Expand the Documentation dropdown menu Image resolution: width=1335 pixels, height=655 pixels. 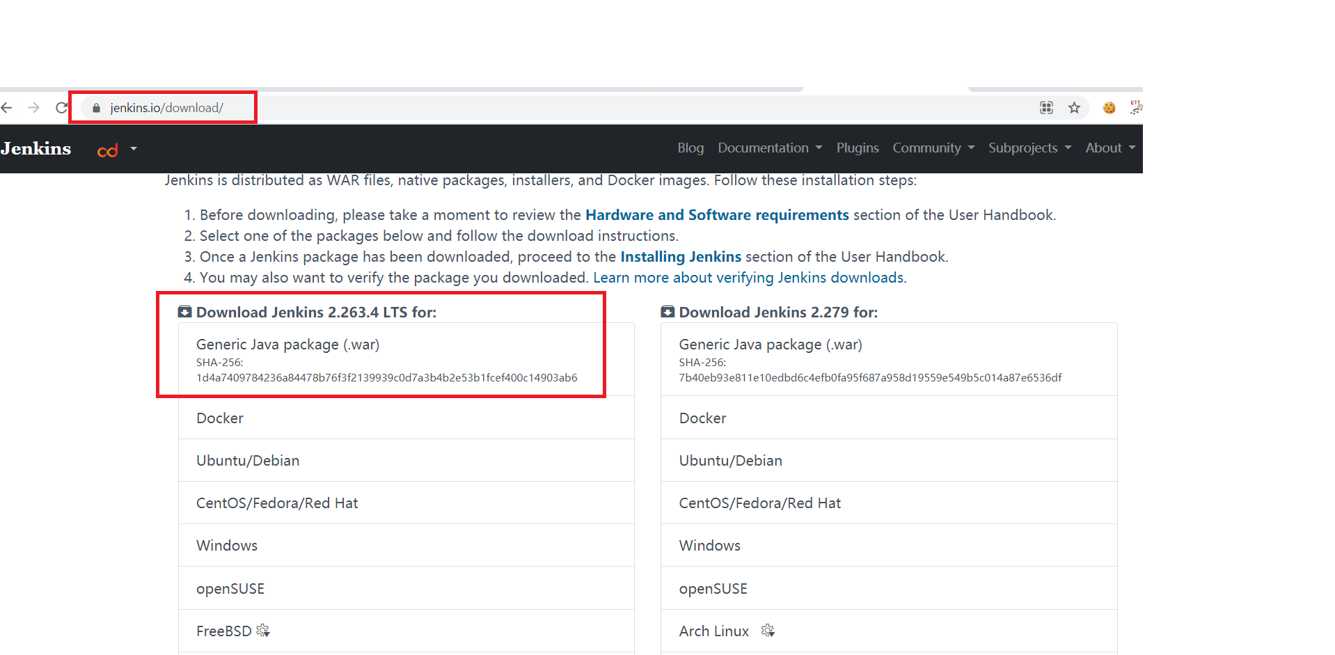click(770, 148)
